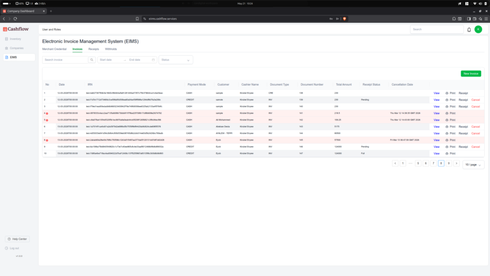Open Companies in the sidebar
This screenshot has width=490, height=276.
17,48
